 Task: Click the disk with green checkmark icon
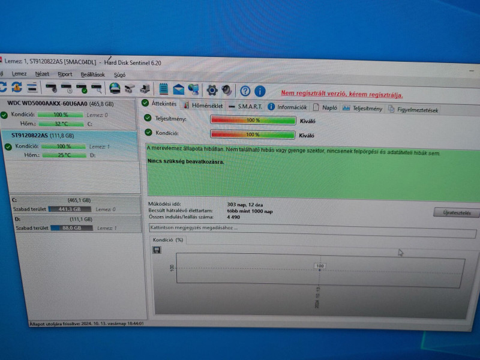(x=82, y=89)
